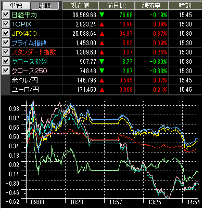Click the green down arrow for 日経平均

point(102,15)
